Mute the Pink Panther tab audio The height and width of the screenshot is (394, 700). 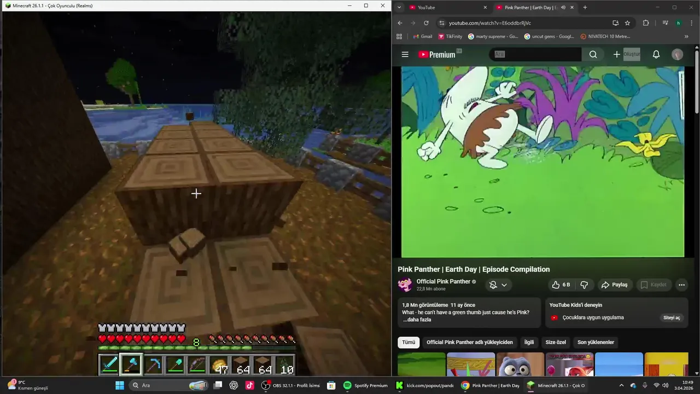point(563,7)
